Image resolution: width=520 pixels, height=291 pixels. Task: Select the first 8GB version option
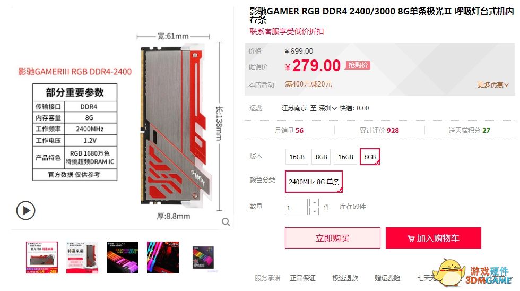coord(321,157)
